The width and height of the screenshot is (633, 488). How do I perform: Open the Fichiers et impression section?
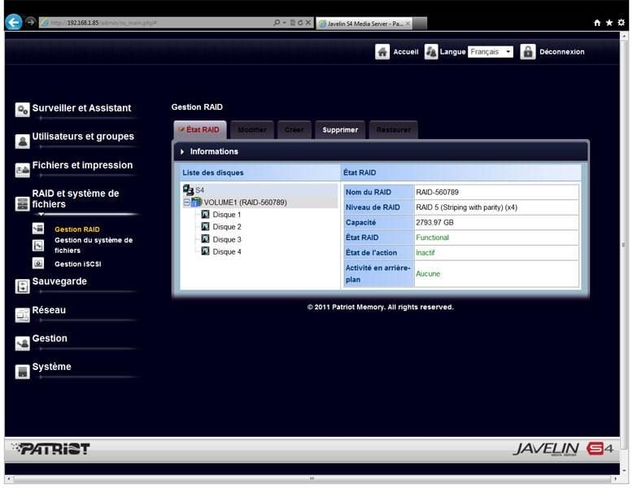pyautogui.click(x=82, y=165)
